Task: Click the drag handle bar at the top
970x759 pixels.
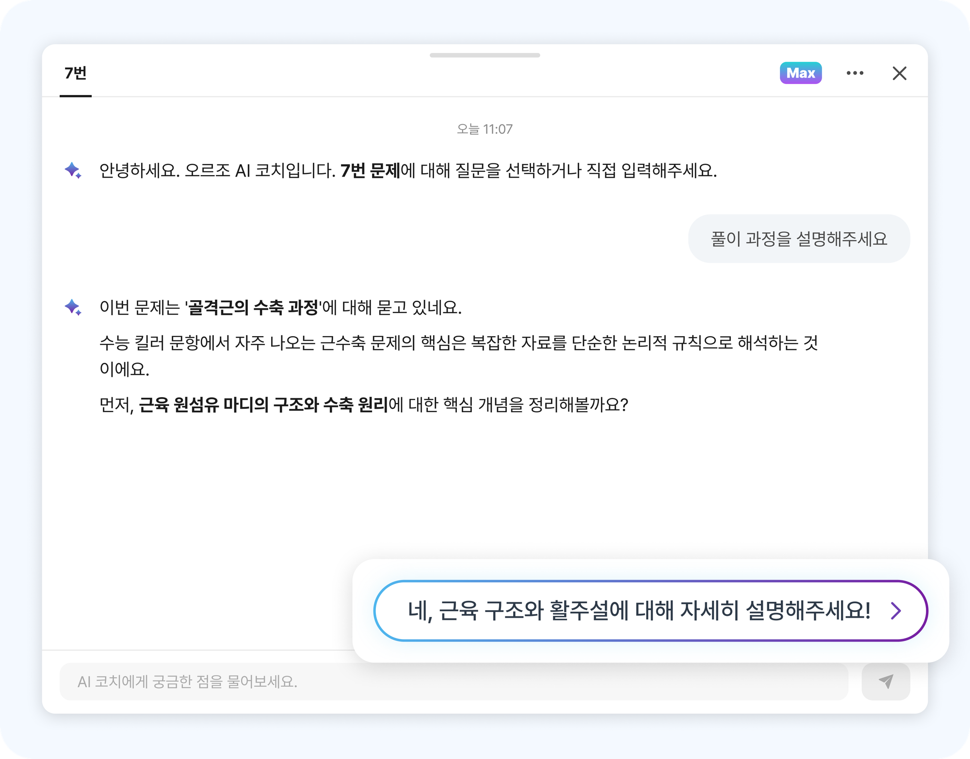Action: coord(485,55)
